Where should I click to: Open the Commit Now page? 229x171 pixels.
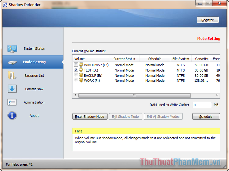click(x=33, y=89)
